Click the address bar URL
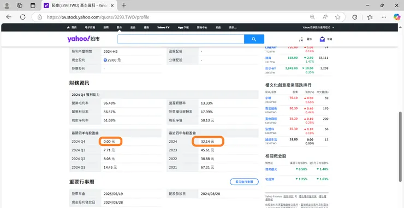Screen dimensions: 404x208 tap(98, 17)
